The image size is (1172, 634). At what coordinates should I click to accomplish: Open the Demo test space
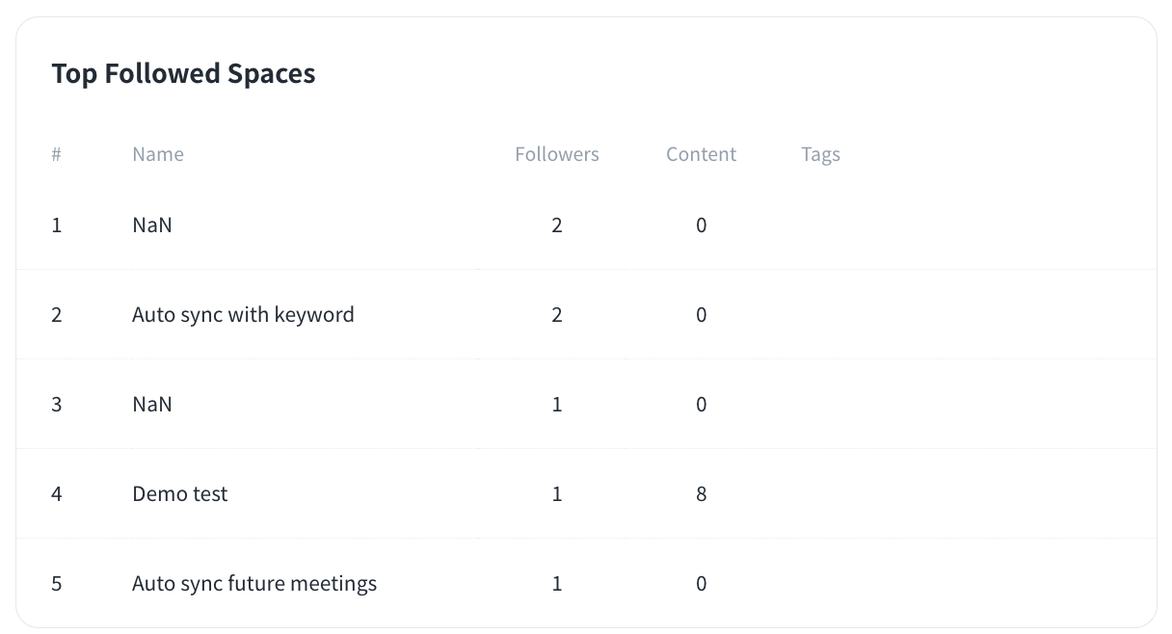[x=180, y=494]
